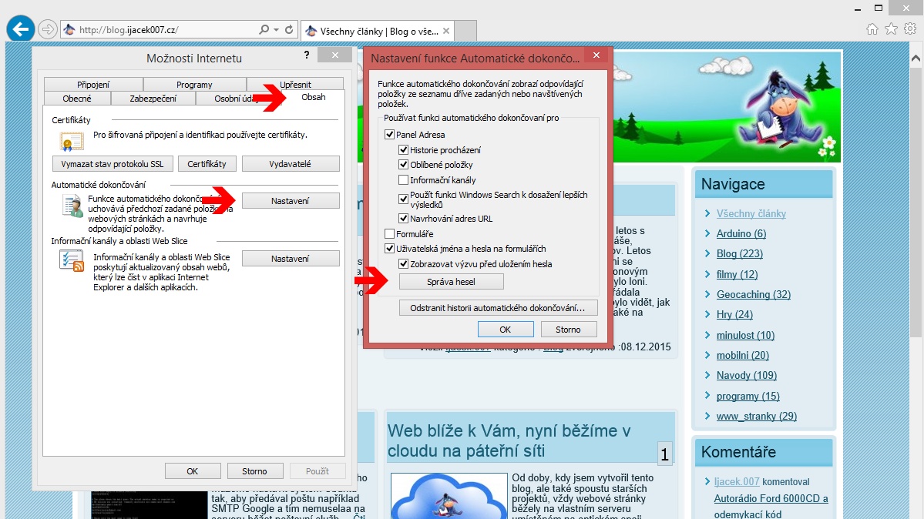The image size is (924, 519).
Task: Toggle Použít funkci Windows Search checkbox
Action: [404, 199]
